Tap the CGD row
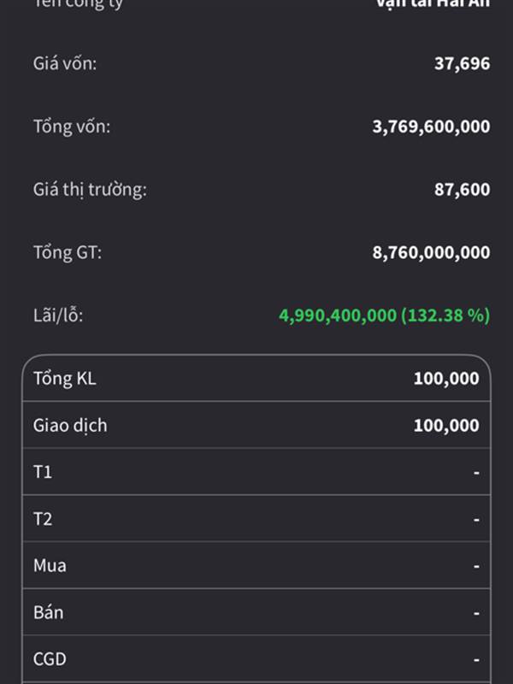 click(256, 658)
